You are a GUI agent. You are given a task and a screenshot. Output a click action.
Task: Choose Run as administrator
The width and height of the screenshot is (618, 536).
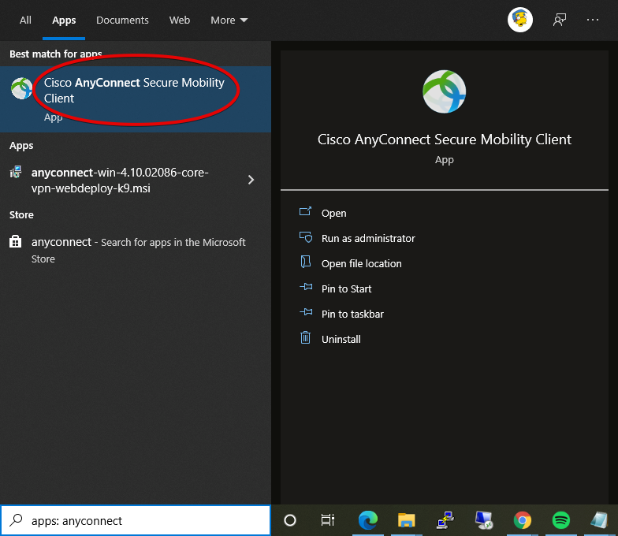click(367, 238)
